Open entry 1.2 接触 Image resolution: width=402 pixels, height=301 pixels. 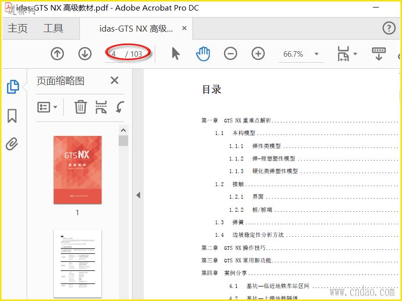[229, 184]
